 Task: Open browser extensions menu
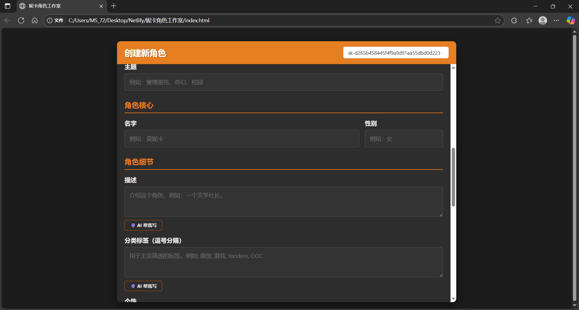click(514, 20)
